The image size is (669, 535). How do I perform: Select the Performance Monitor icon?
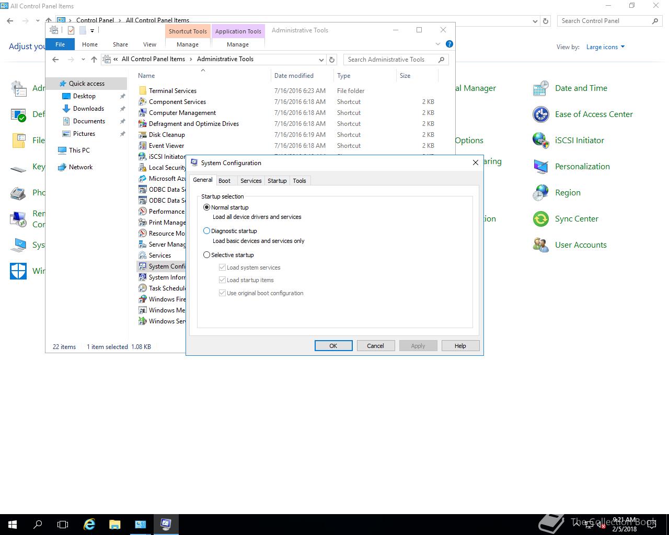142,212
